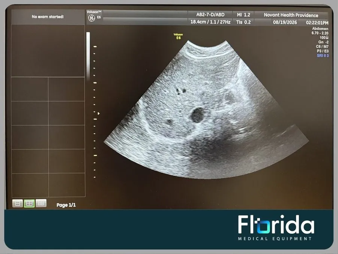Select the probe label "AB2-7-D/ABD"
Viewport: 338px width, 254px height.
pyautogui.click(x=210, y=15)
